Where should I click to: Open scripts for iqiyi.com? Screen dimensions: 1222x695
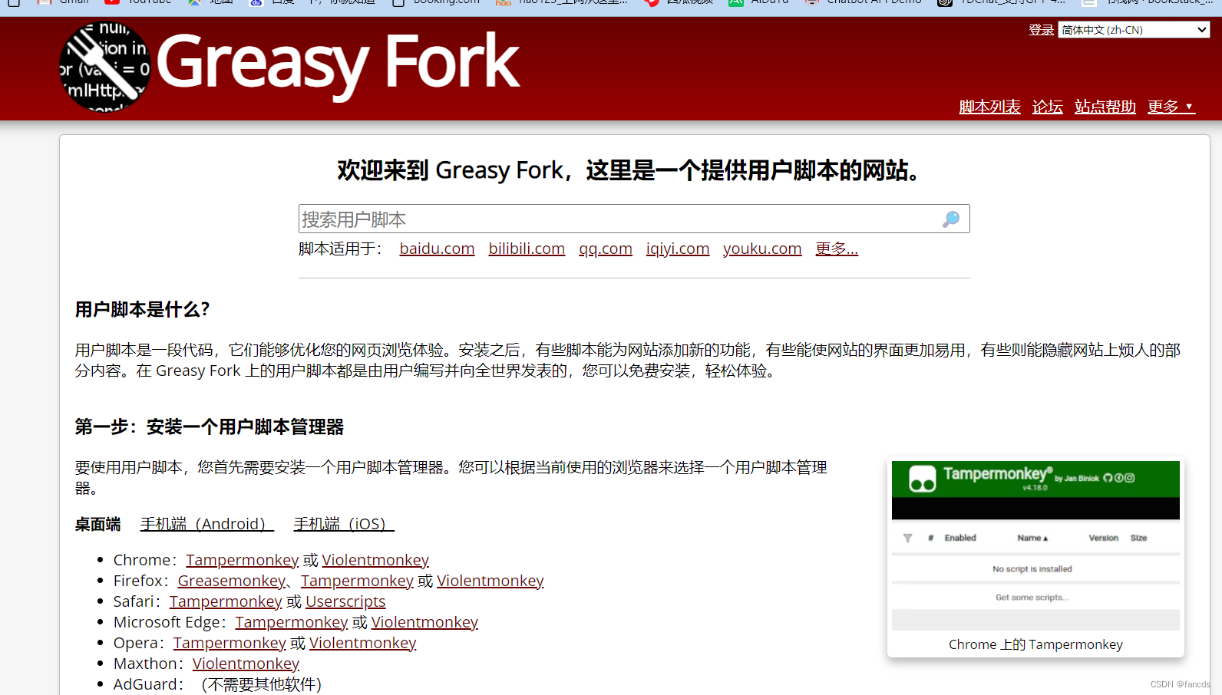[678, 249]
